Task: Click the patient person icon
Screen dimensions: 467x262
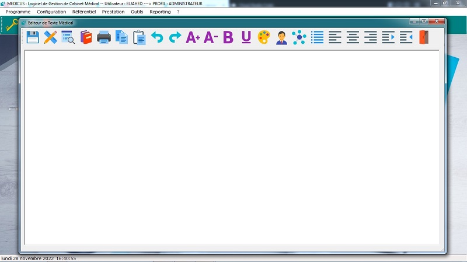Action: pyautogui.click(x=281, y=37)
